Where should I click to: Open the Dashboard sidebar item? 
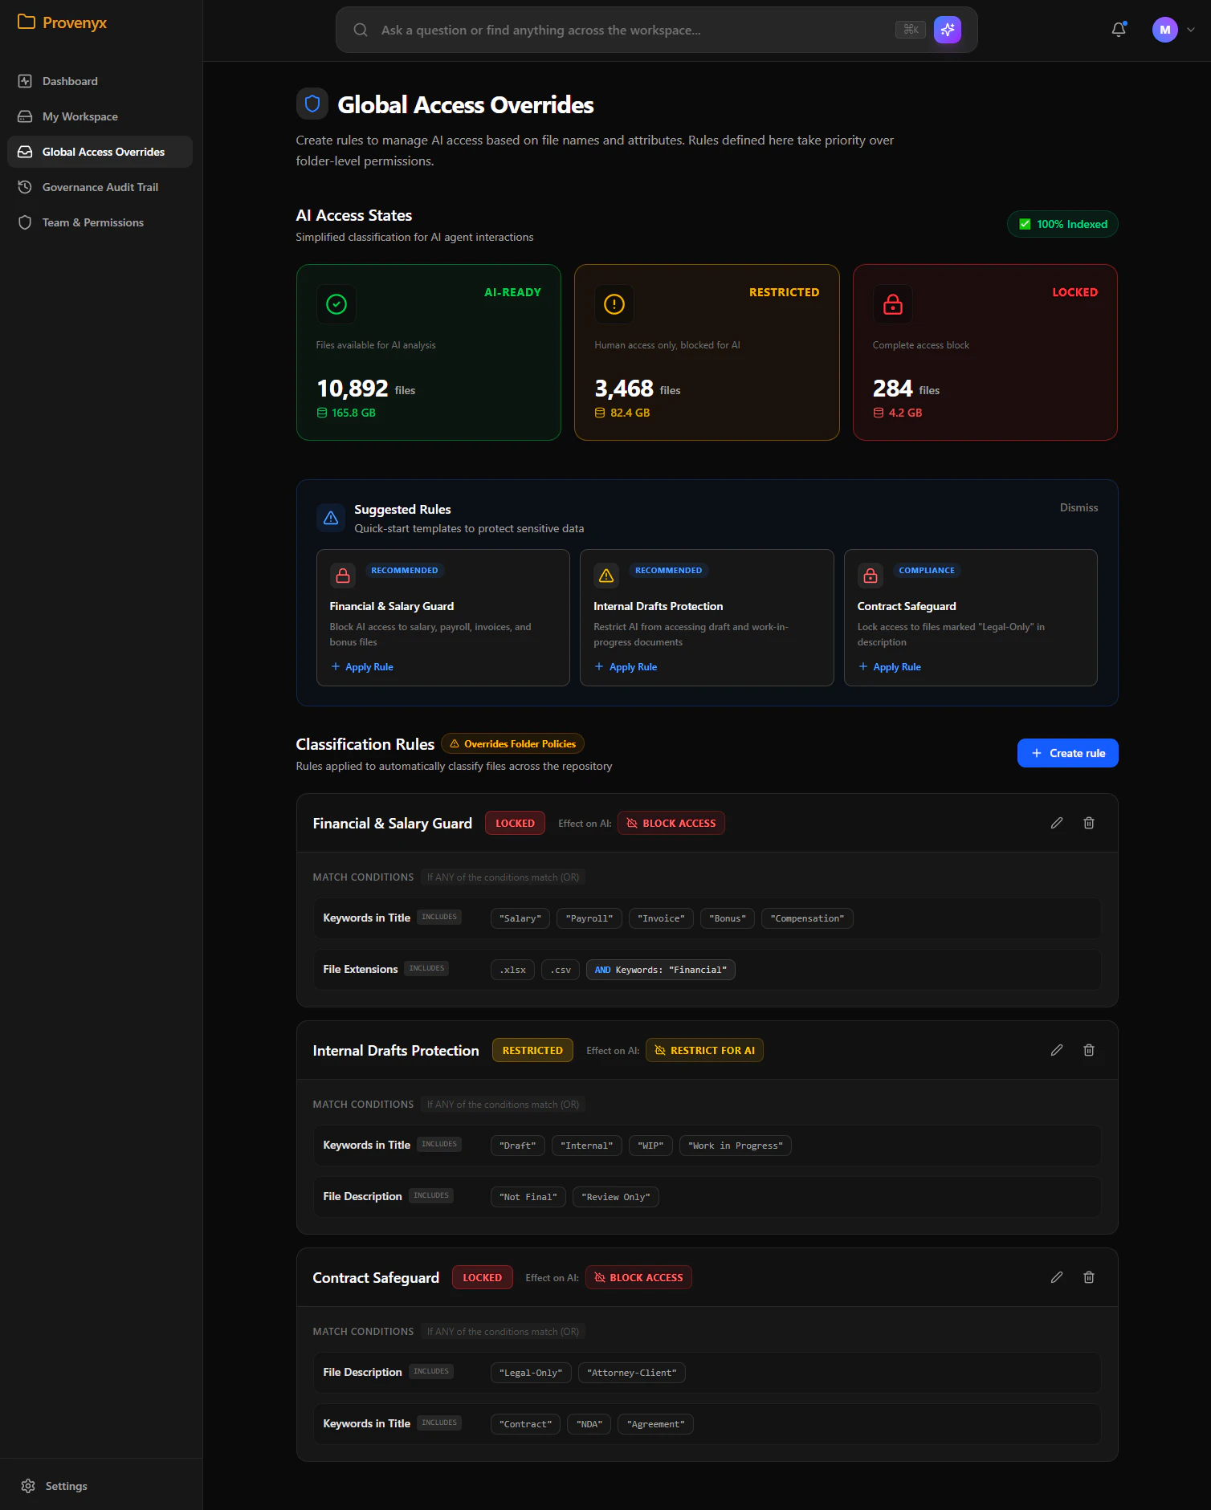[100, 81]
